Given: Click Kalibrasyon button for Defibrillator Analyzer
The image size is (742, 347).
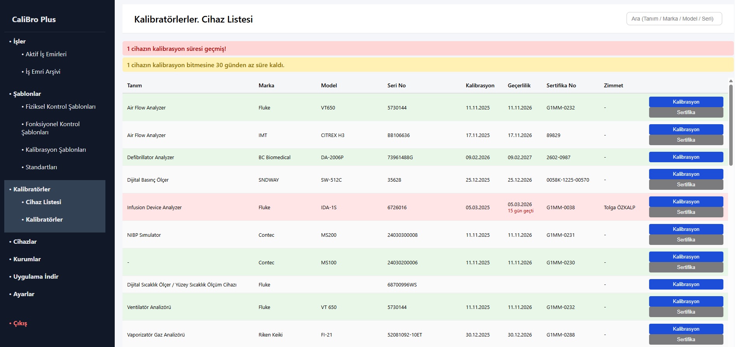Looking at the screenshot, I should coord(686,157).
